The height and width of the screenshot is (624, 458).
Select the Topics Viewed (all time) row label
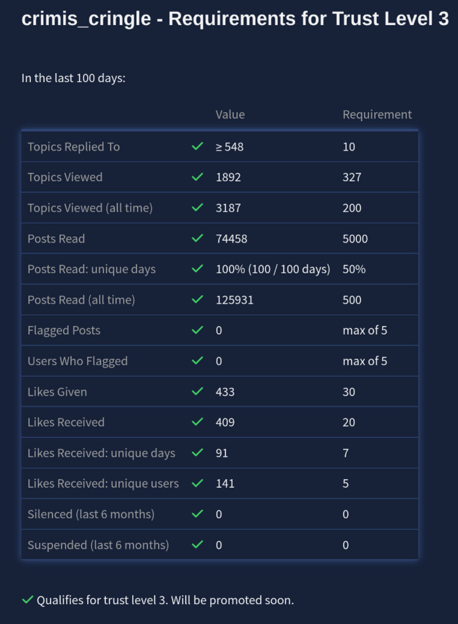click(x=90, y=208)
